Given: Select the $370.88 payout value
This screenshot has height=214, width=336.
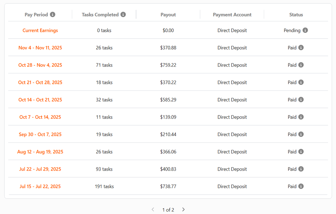Looking at the screenshot, I should click(x=168, y=48).
